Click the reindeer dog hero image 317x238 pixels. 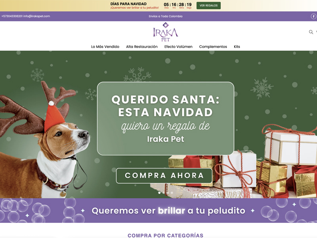tap(44, 140)
